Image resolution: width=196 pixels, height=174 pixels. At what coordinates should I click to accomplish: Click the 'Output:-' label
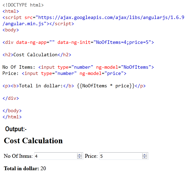(16, 129)
